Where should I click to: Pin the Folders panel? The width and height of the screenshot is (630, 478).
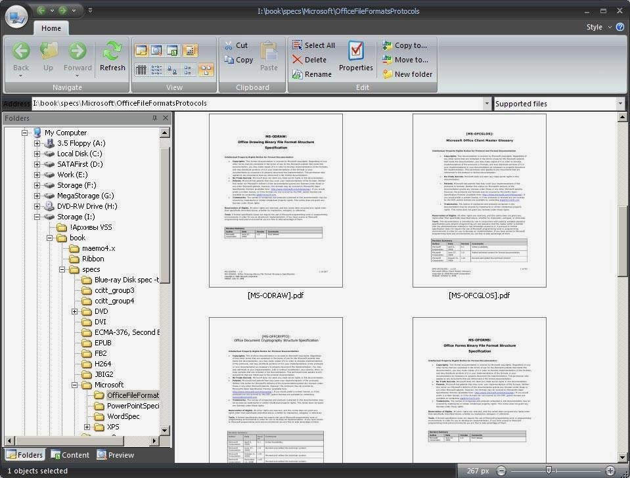(154, 118)
